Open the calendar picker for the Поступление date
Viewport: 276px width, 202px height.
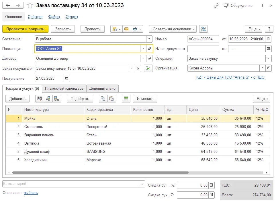click(x=67, y=78)
